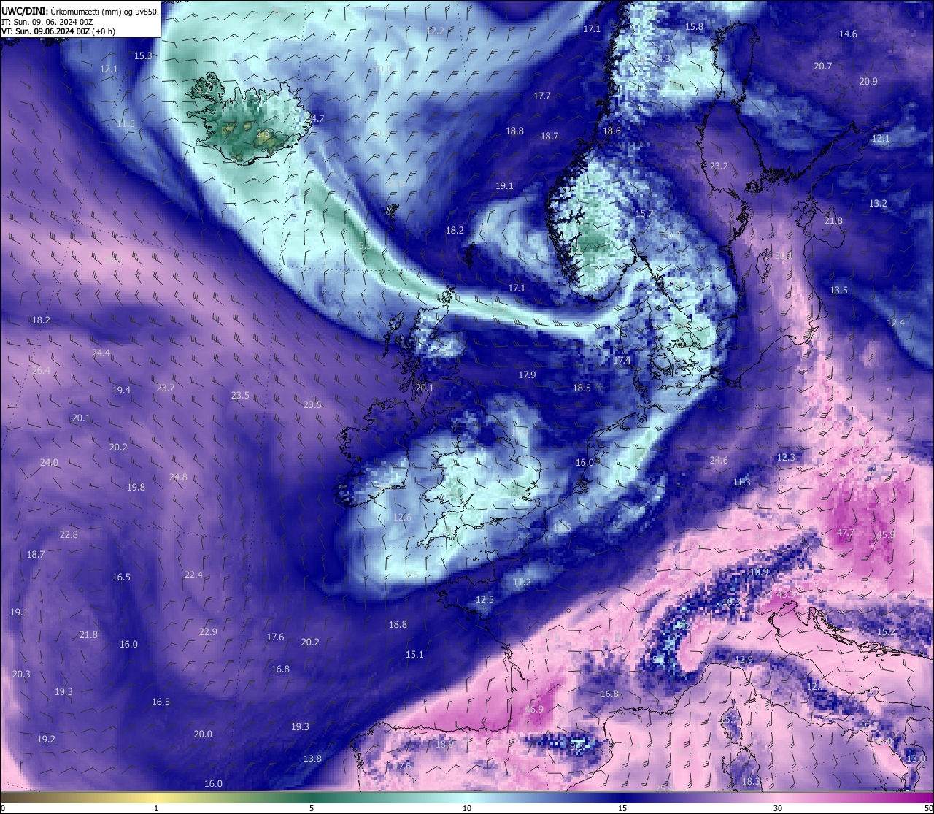Screen dimensions: 934x814
Task: Click the 18.3 value label
Action: click(751, 781)
